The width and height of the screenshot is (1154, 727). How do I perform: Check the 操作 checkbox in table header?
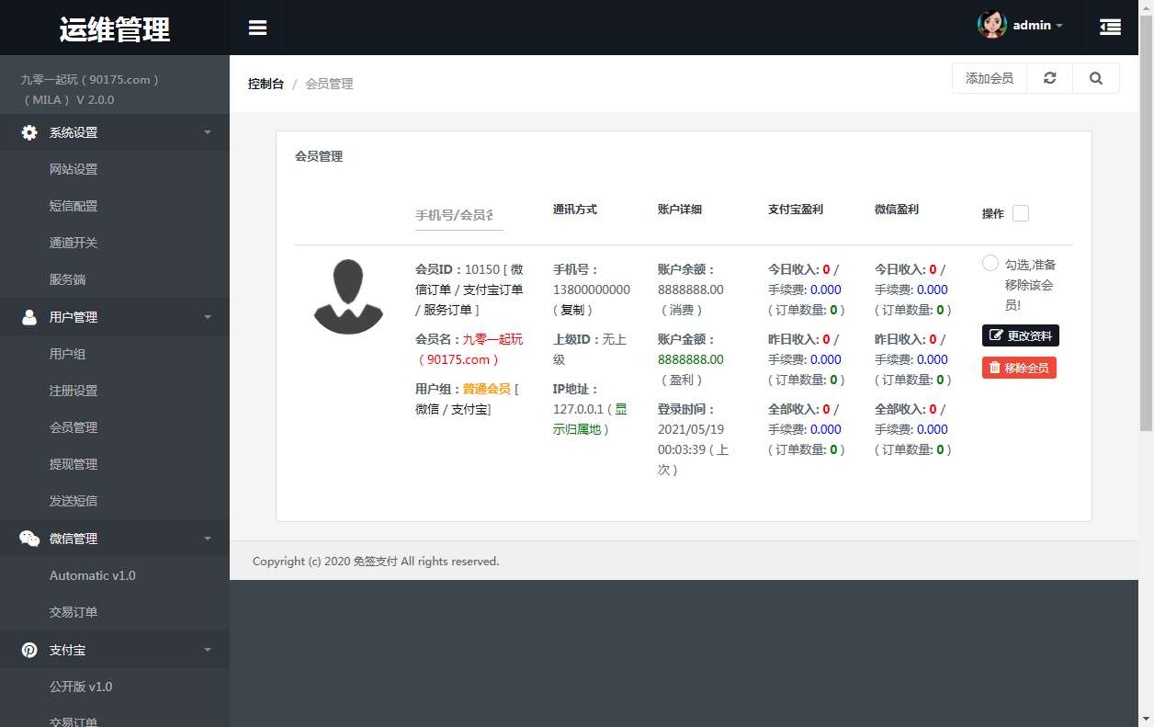point(1021,212)
